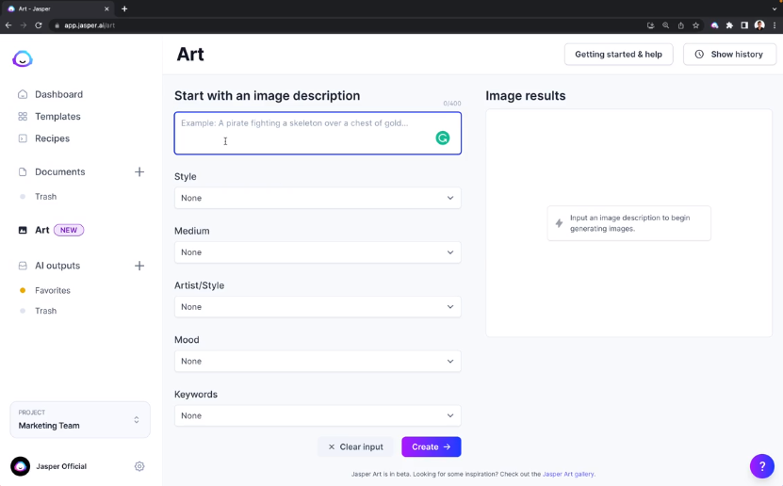Click Clear input button

pyautogui.click(x=355, y=447)
